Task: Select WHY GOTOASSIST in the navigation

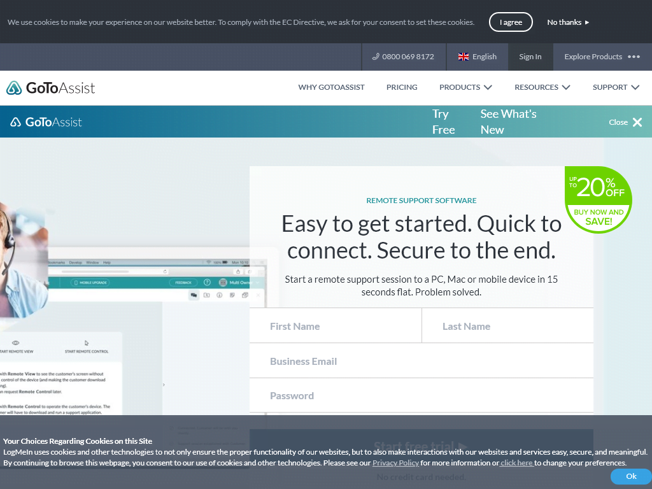Action: pyautogui.click(x=331, y=87)
